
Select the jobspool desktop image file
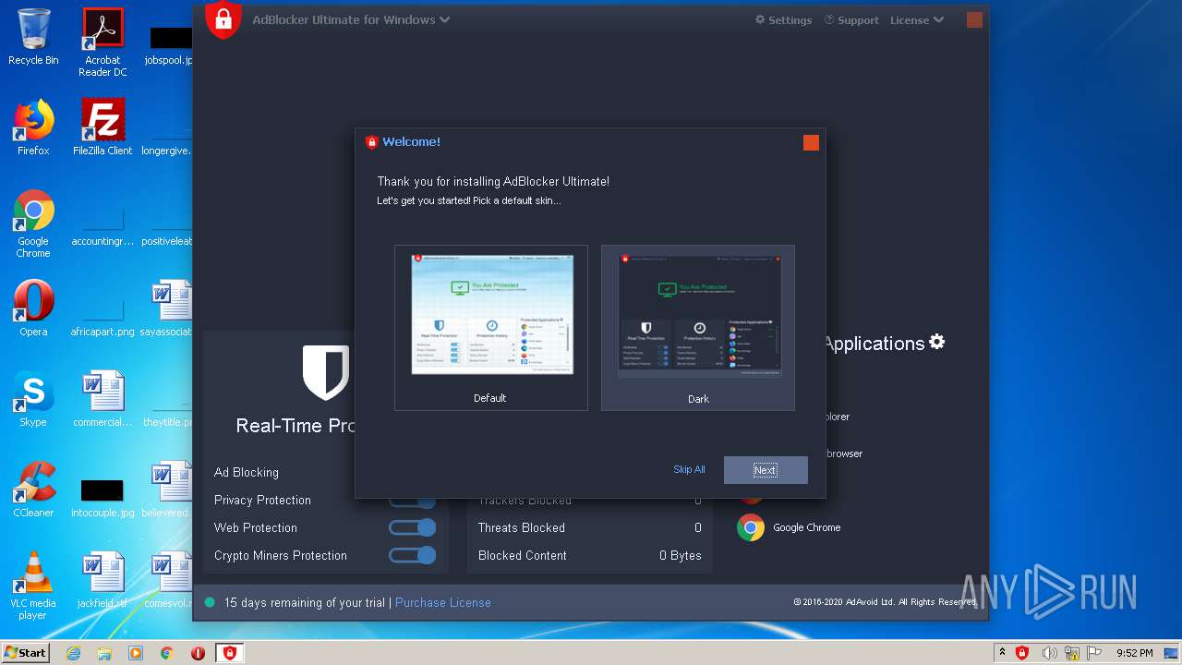[170, 46]
